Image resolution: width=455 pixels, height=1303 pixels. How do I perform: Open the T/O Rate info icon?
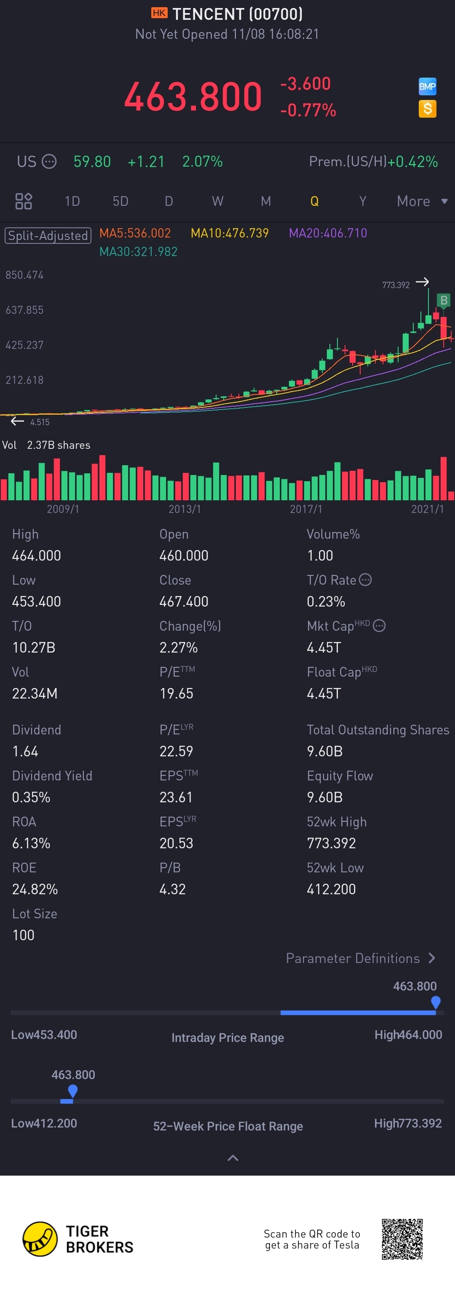pyautogui.click(x=365, y=580)
